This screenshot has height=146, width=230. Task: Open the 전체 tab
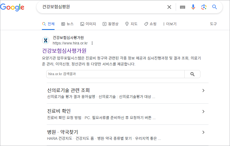coord(48,24)
